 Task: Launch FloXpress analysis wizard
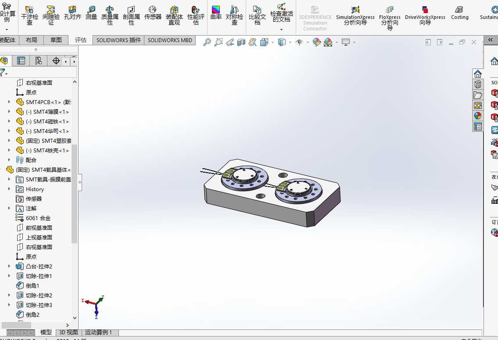tap(390, 18)
